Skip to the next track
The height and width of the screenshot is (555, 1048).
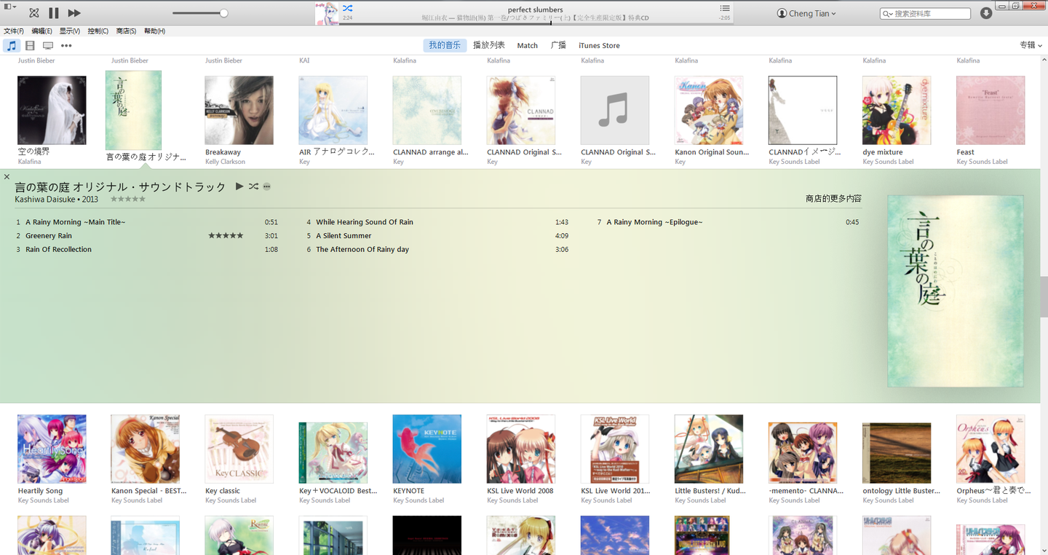(74, 13)
